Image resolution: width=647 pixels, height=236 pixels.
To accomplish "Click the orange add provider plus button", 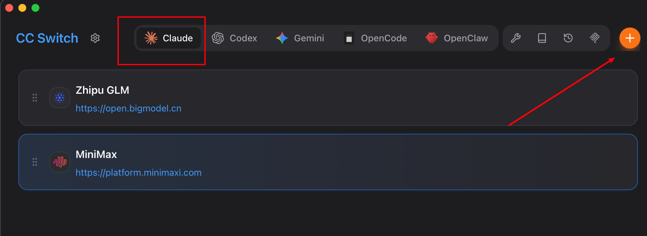I will pyautogui.click(x=630, y=38).
